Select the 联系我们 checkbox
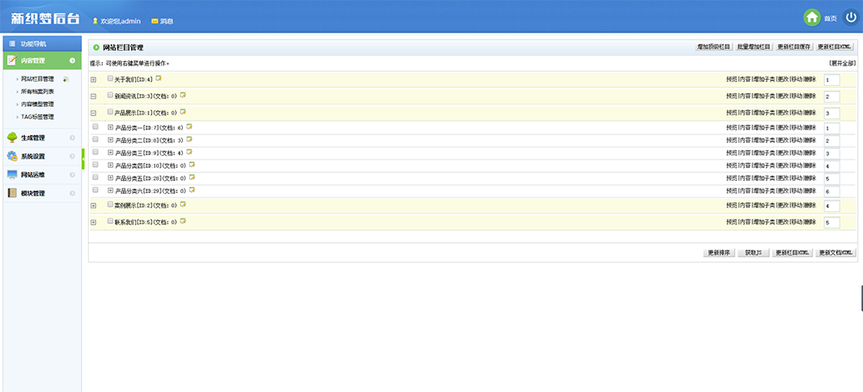 [110, 221]
